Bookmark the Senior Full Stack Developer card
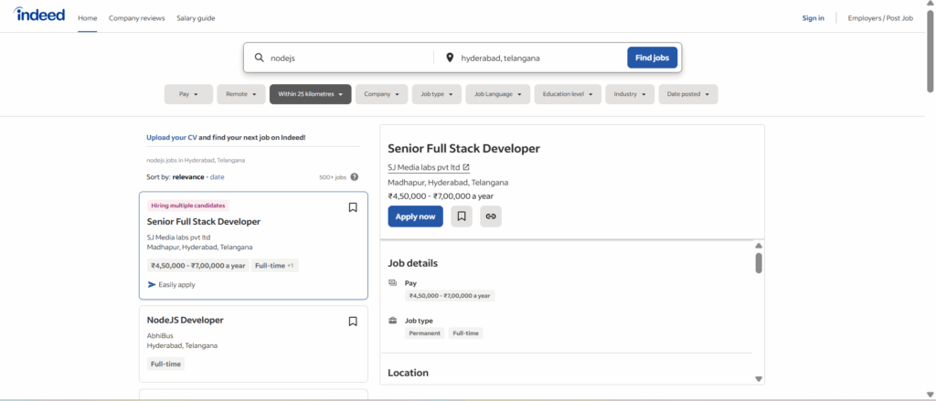 (353, 207)
